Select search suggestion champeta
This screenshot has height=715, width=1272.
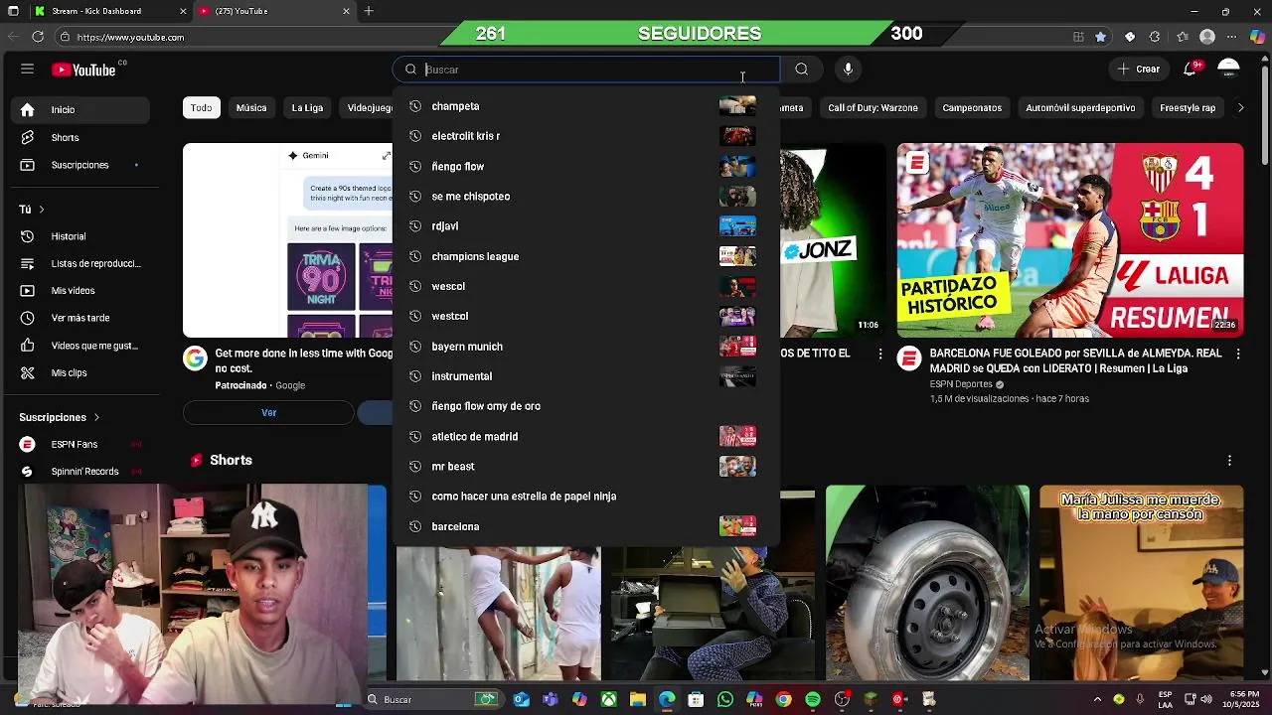coord(586,106)
